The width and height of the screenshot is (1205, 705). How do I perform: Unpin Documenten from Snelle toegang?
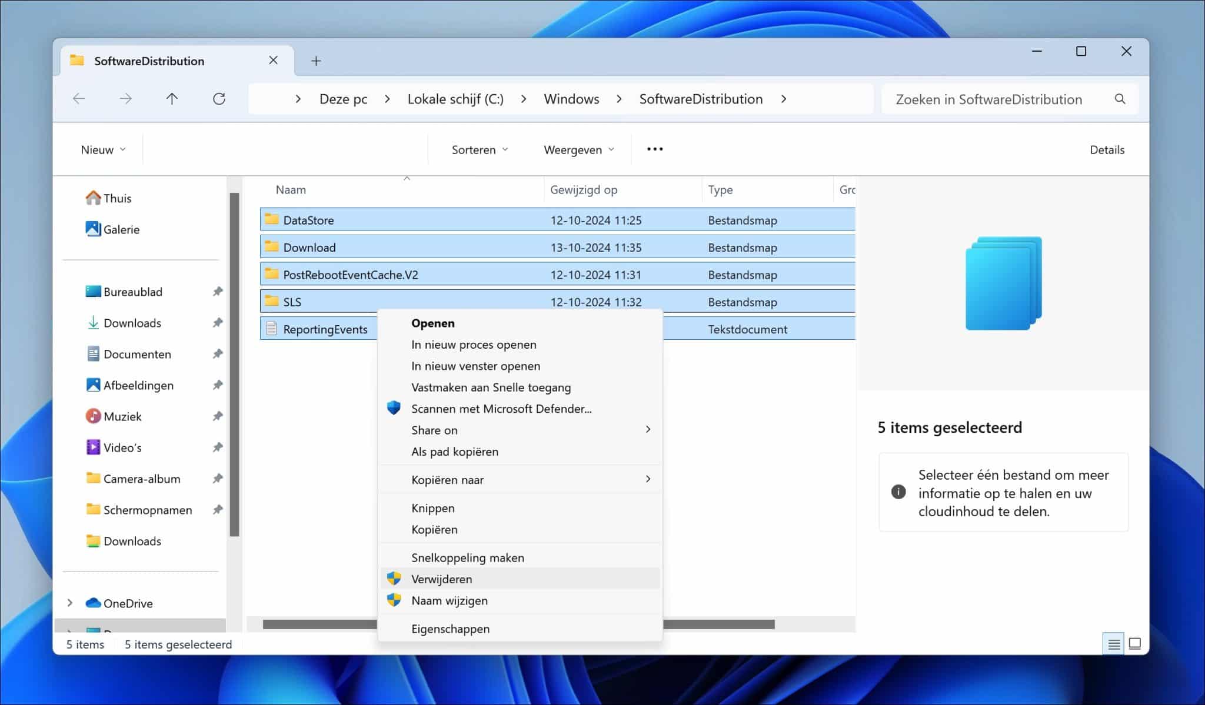[218, 354]
